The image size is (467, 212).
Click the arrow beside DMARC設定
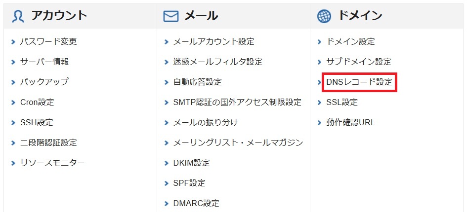coord(167,204)
